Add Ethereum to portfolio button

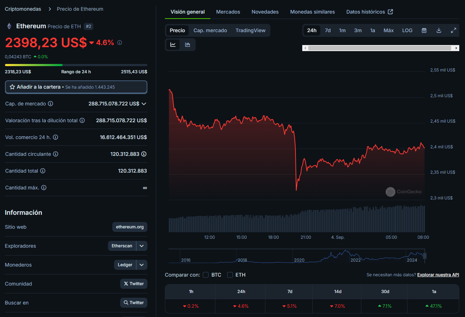click(76, 87)
